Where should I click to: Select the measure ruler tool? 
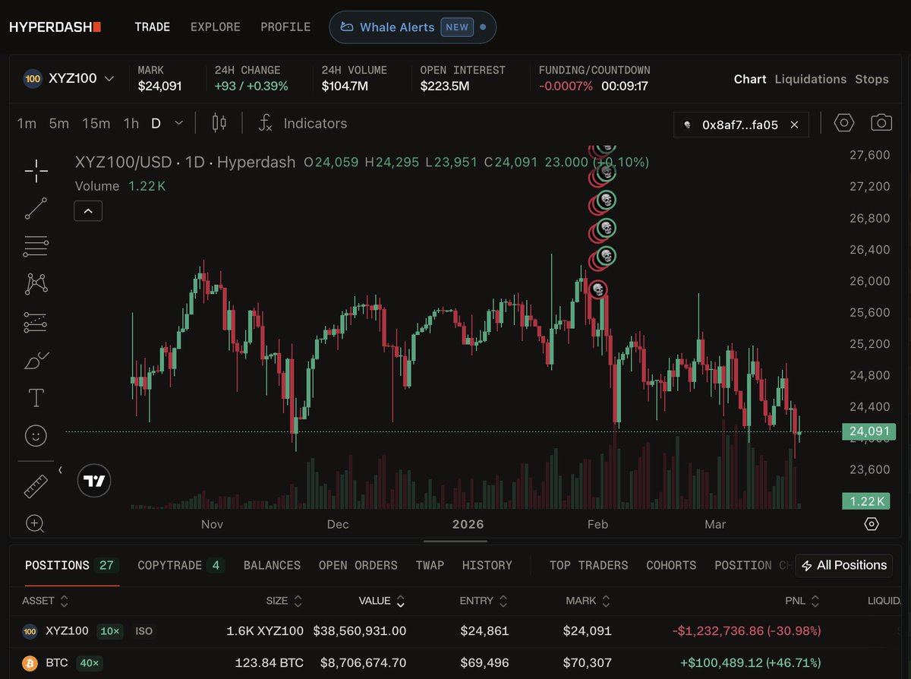(x=36, y=485)
